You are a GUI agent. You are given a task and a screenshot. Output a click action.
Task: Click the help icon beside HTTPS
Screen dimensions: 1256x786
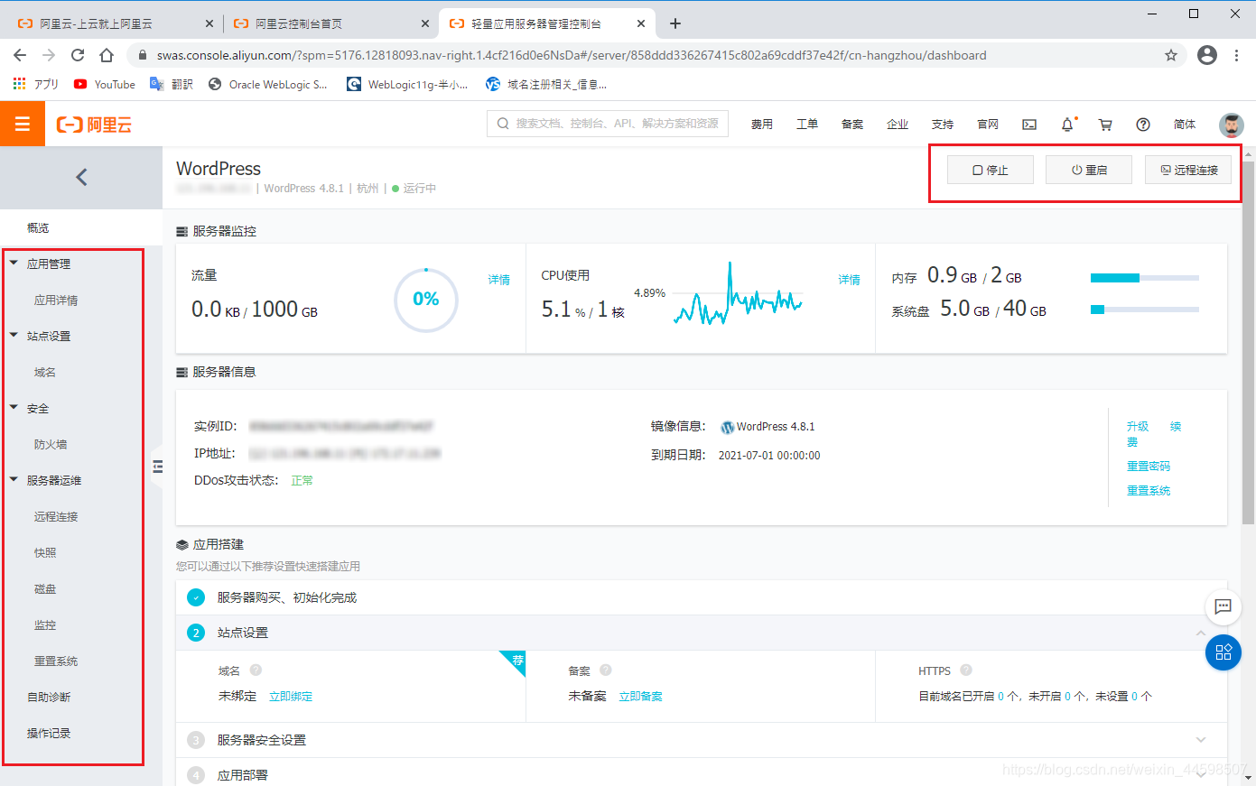tap(966, 670)
